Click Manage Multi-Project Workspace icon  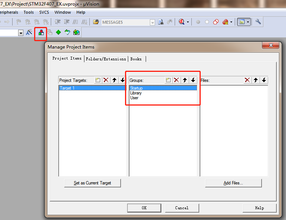[x=50, y=33]
